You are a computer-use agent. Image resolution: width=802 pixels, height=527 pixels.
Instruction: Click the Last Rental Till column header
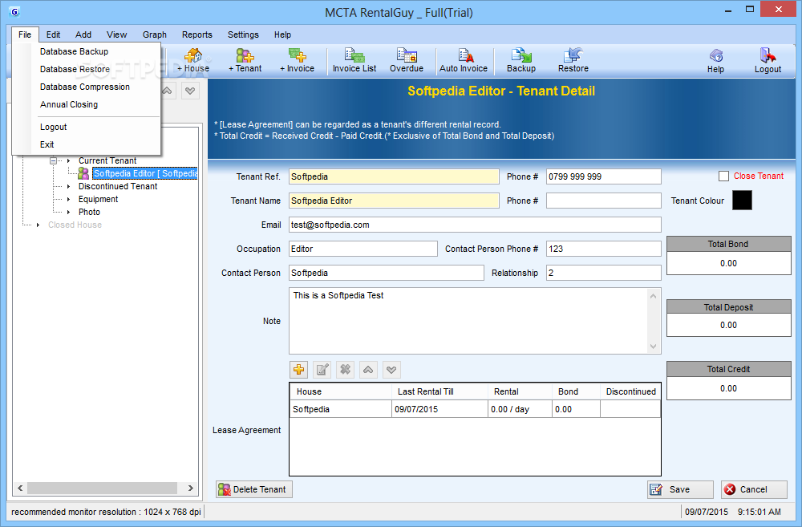pos(439,391)
